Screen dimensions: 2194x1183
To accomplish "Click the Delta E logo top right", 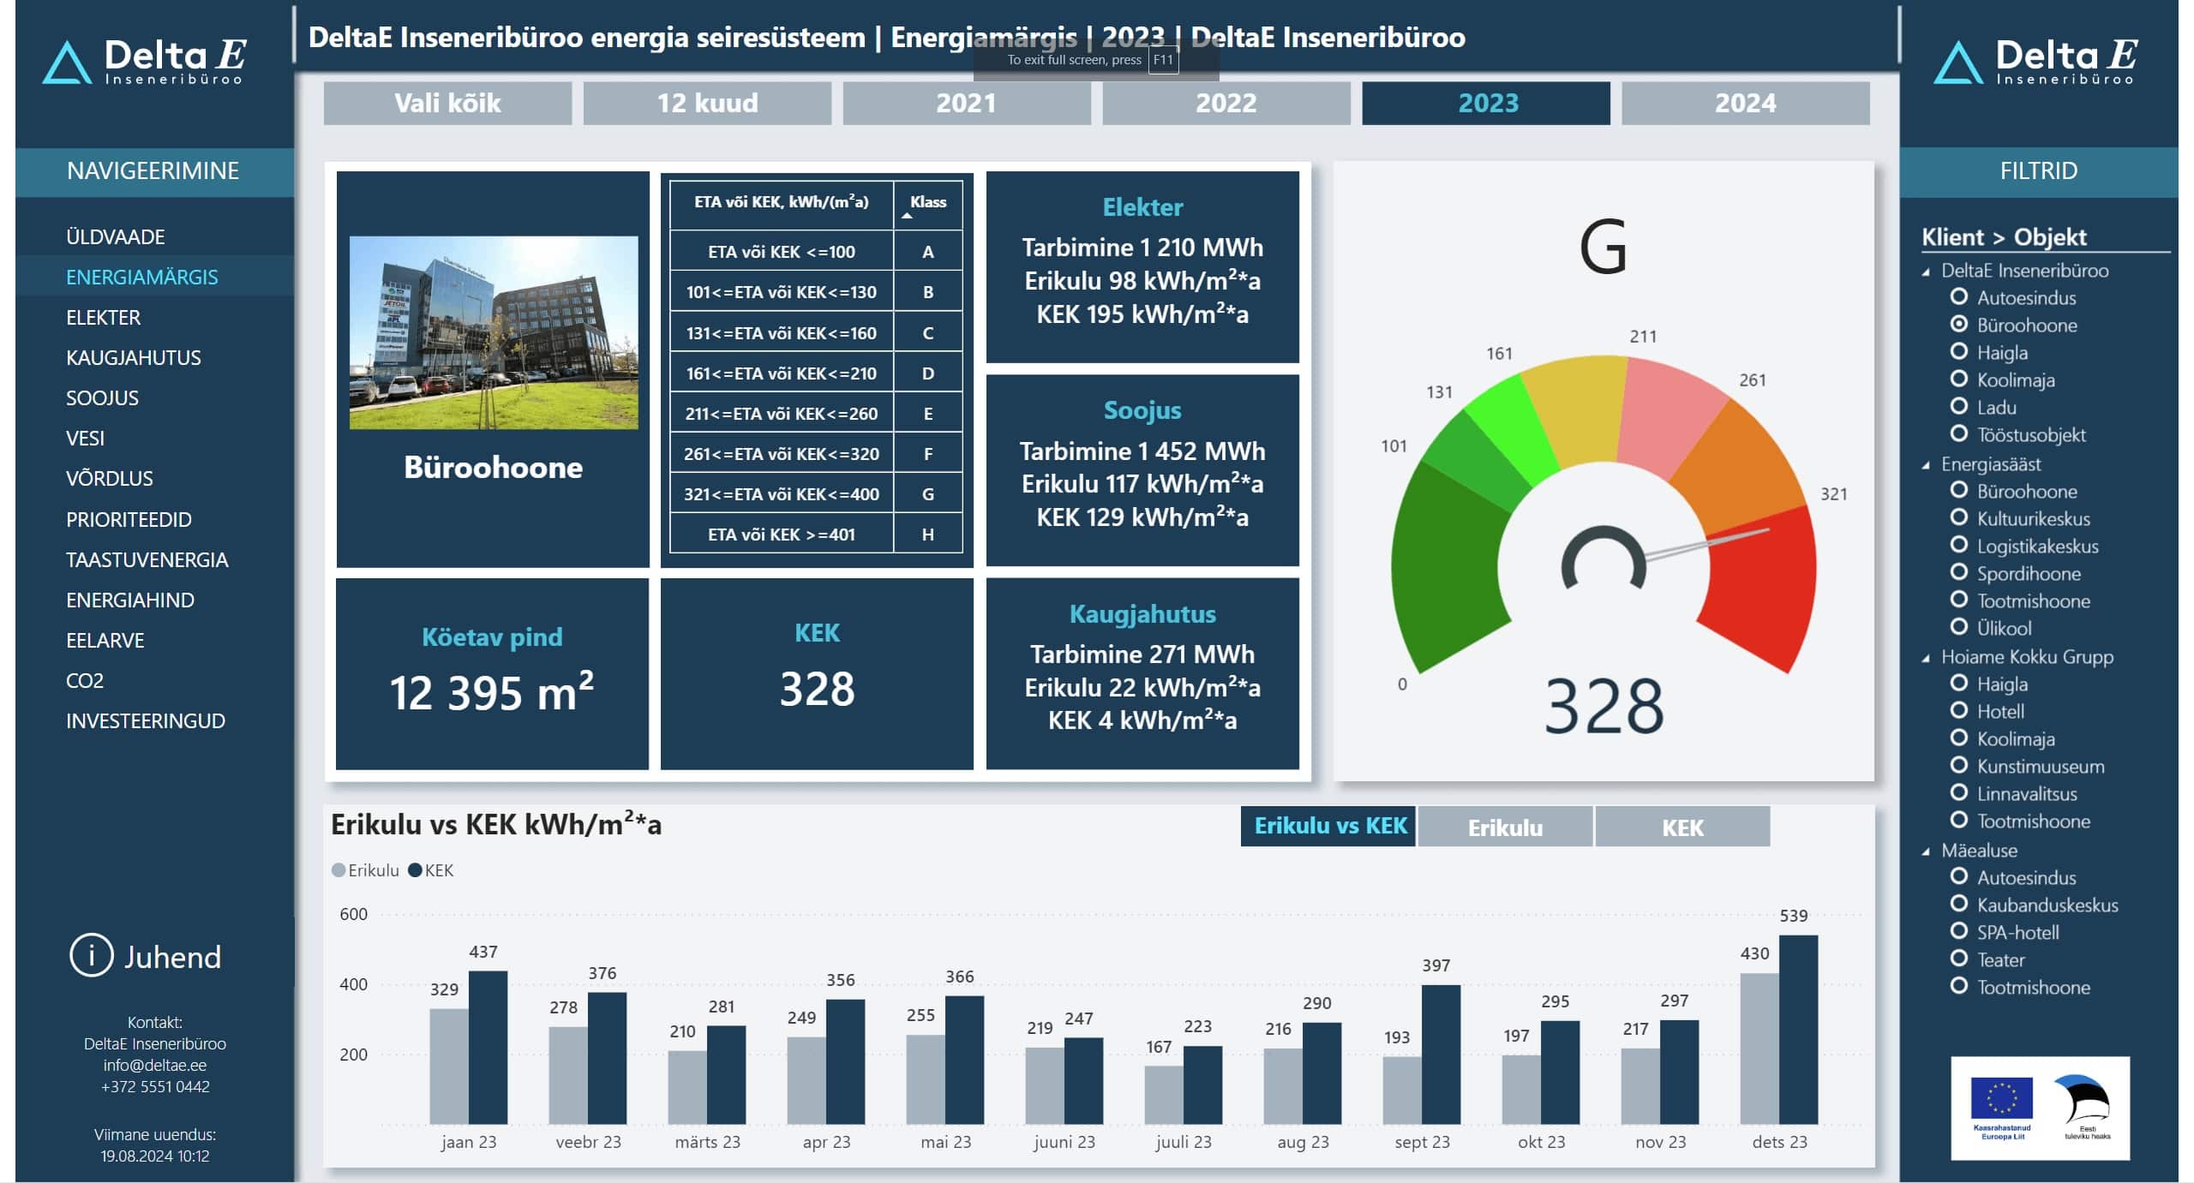I will pyautogui.click(x=2035, y=62).
